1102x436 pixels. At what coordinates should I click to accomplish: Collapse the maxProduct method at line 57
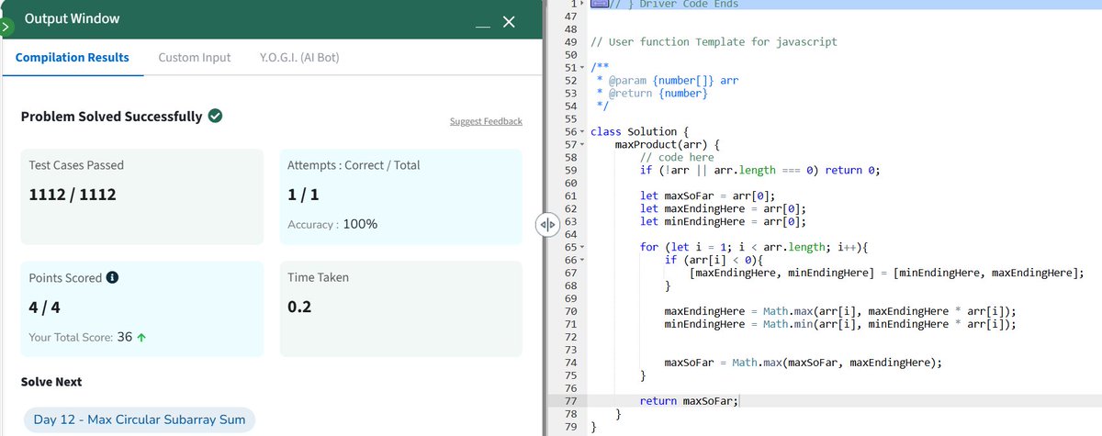582,144
